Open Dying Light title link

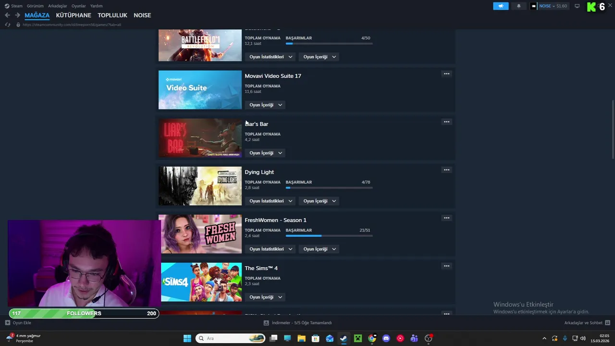click(259, 172)
